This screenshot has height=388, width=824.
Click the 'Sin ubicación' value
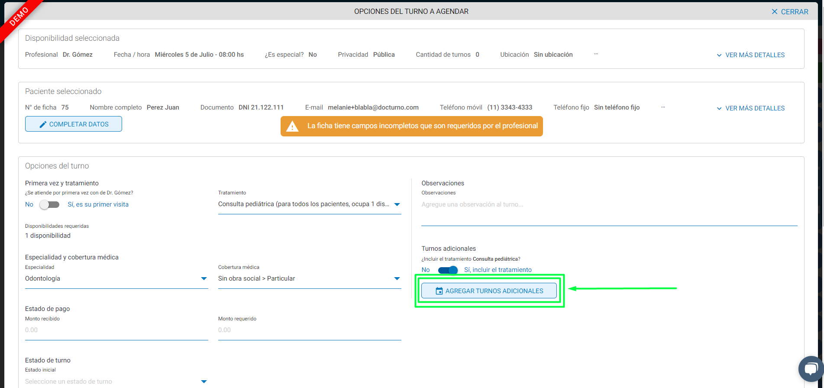point(553,55)
